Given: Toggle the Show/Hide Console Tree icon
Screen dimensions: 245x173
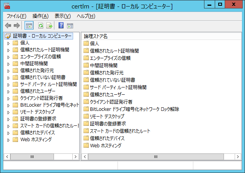Looking at the screenshot, I should (x=29, y=25).
